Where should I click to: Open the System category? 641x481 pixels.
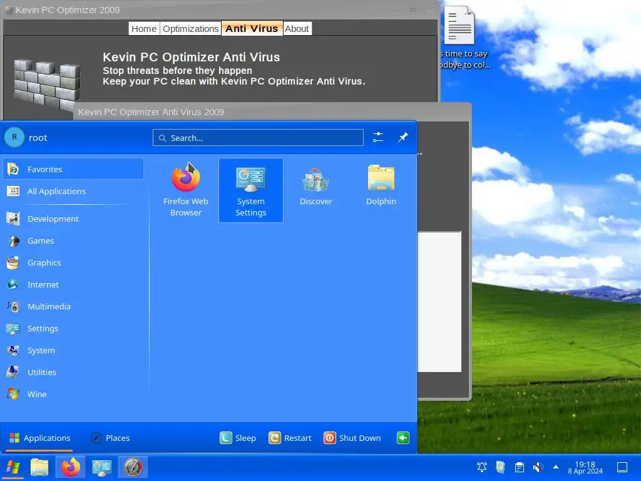click(x=73, y=350)
